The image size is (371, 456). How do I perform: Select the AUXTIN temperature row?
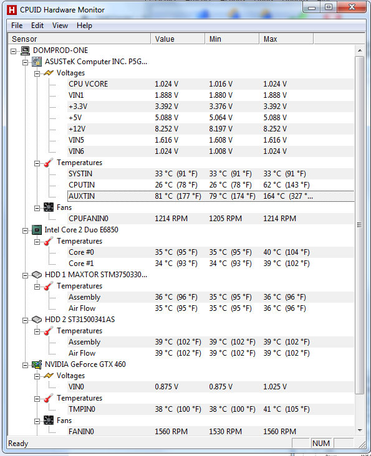pyautogui.click(x=210, y=196)
